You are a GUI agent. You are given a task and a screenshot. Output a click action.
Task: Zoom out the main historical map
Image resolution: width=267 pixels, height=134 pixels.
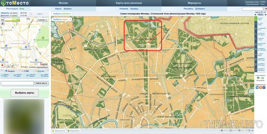(55, 28)
